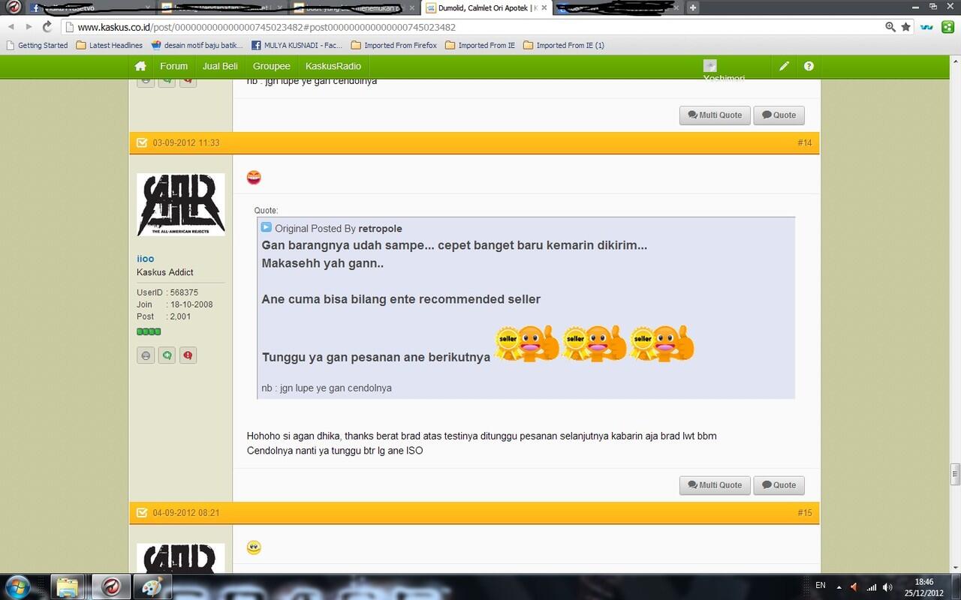Screen dimensions: 961x600
Task: Open the zoom magnifier icon in the address bar
Action: point(890,27)
